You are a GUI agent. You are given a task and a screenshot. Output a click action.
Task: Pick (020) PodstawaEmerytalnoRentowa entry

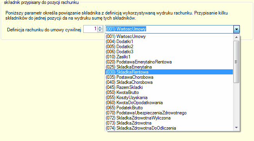pyautogui.click(x=169, y=62)
